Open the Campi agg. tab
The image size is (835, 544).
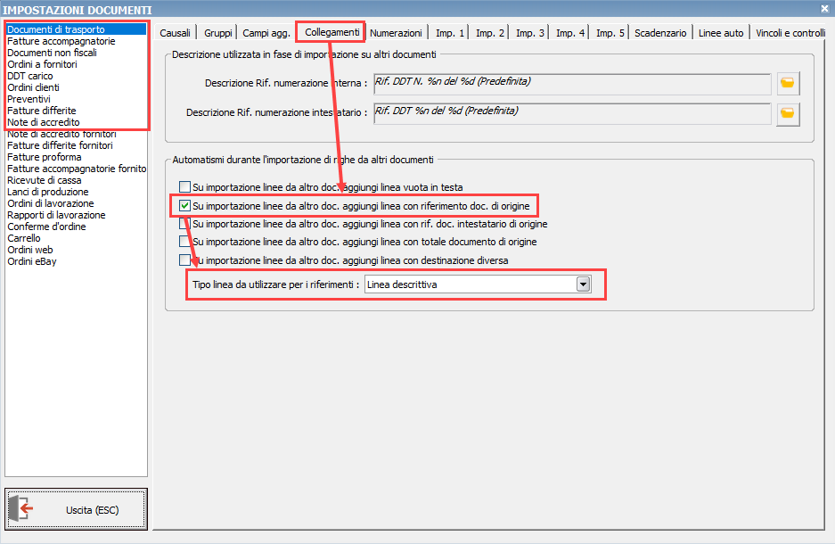[266, 33]
